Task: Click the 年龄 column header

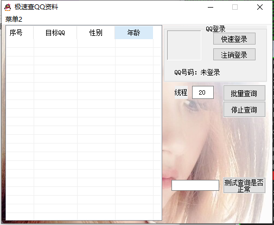Action: coord(134,33)
